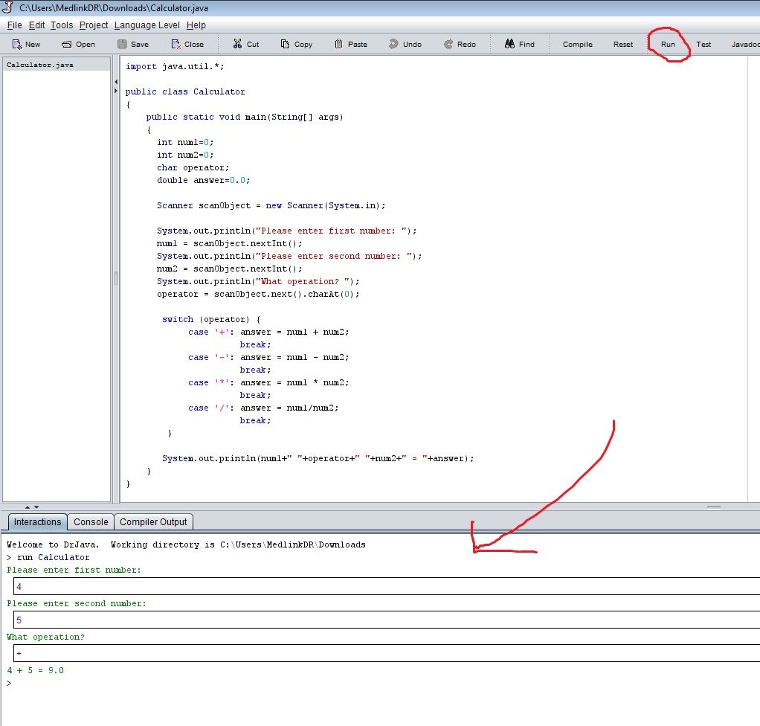
Task: Switch to the Interactions tab
Action: (x=37, y=522)
